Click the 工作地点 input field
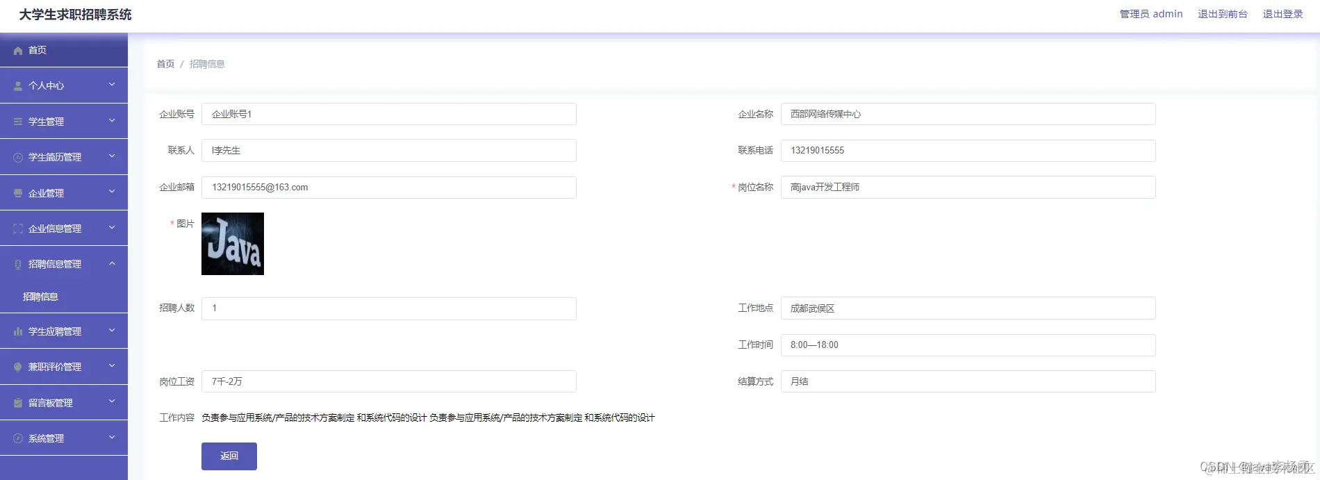Image resolution: width=1320 pixels, height=480 pixels. point(968,308)
